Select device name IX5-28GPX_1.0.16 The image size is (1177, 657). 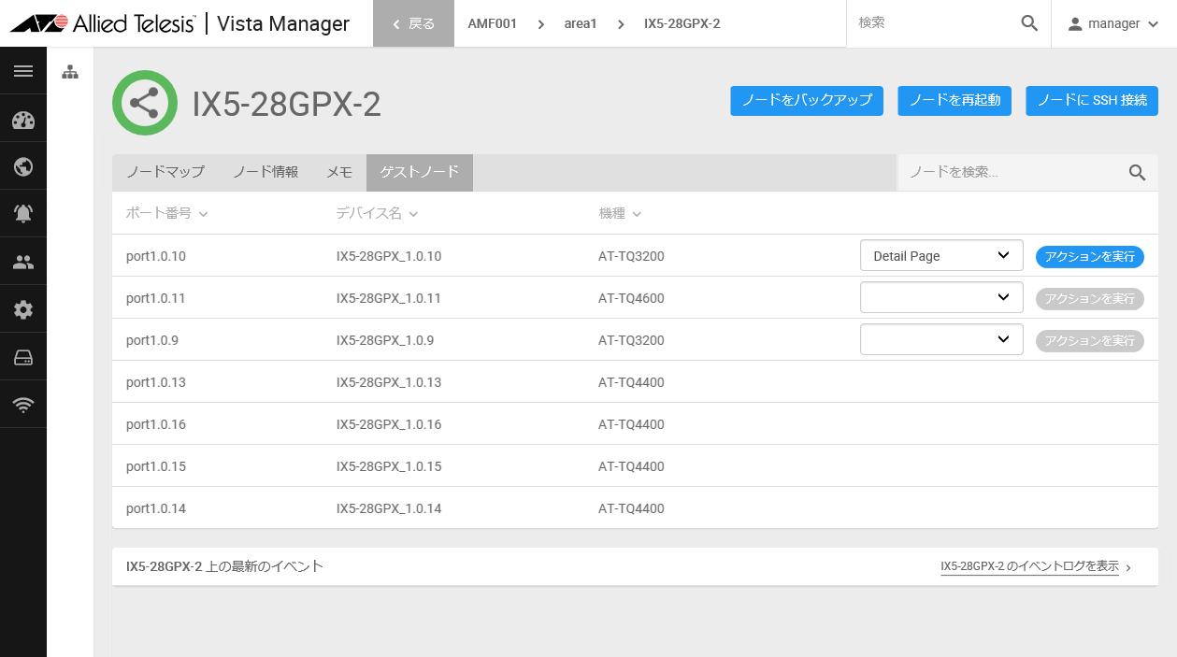click(389, 424)
